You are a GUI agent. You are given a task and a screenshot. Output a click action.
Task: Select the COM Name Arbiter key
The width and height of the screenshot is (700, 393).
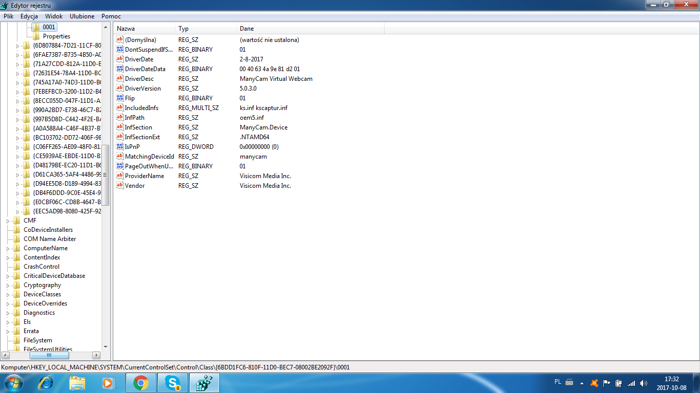[x=50, y=239]
